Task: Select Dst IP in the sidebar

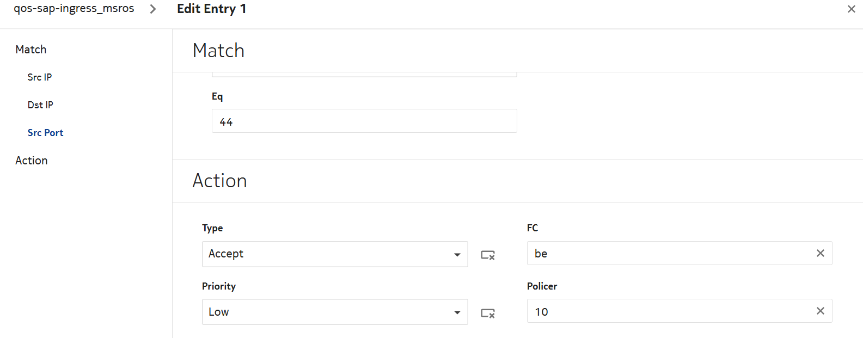Action: (x=40, y=105)
